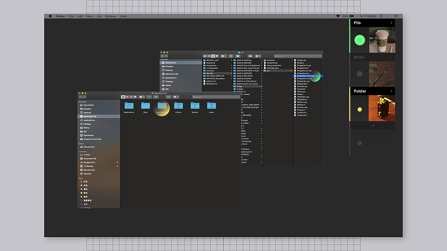Click Spotlight search icon in menu bar

point(381,16)
